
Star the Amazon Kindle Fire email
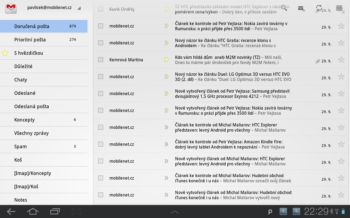[341, 144]
